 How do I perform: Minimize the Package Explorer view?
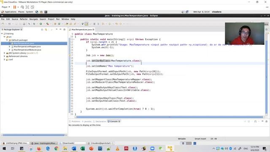(60, 30)
